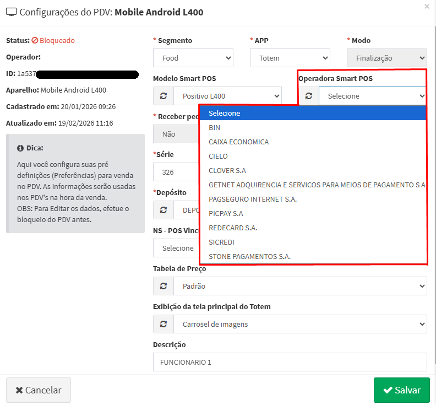Close the dialog with the X icon
436x405 pixels.
(427, 7)
